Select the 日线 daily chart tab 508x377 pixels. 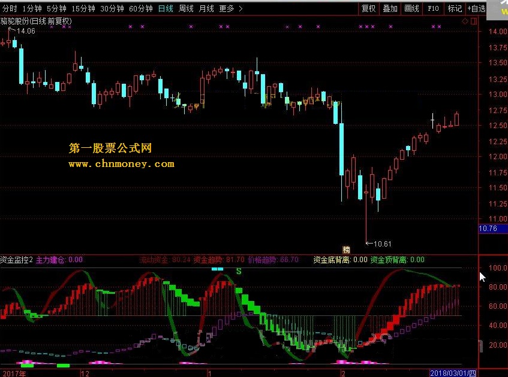(x=166, y=9)
